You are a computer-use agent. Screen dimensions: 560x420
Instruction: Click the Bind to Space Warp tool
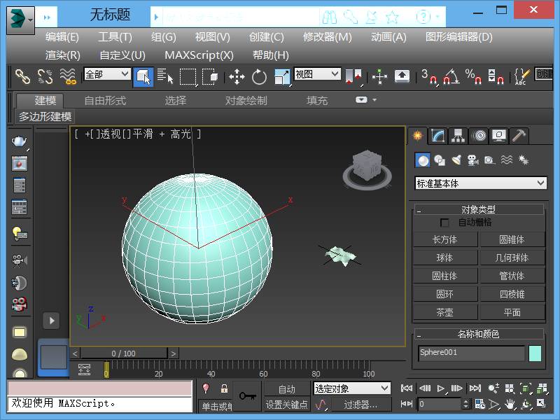68,76
